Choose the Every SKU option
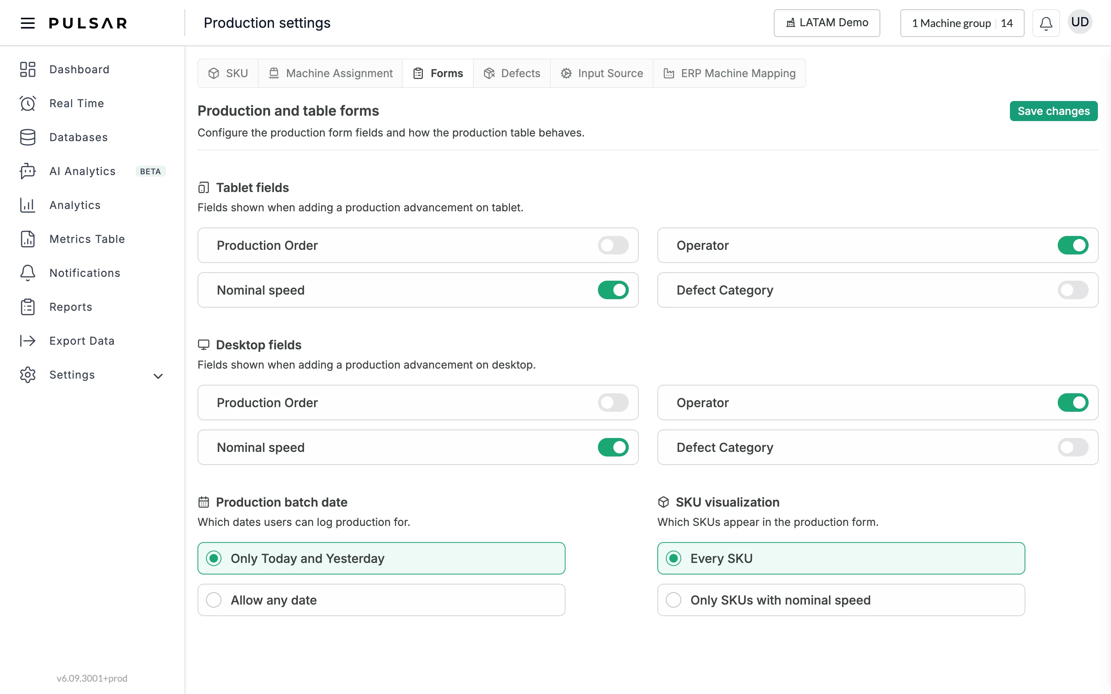Screen dimensions: 1111x694 (x=841, y=558)
